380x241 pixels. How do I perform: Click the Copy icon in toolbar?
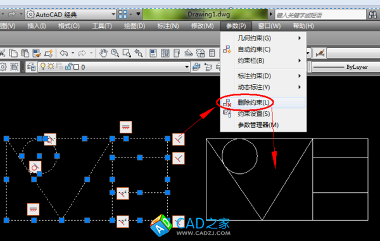(13, 53)
